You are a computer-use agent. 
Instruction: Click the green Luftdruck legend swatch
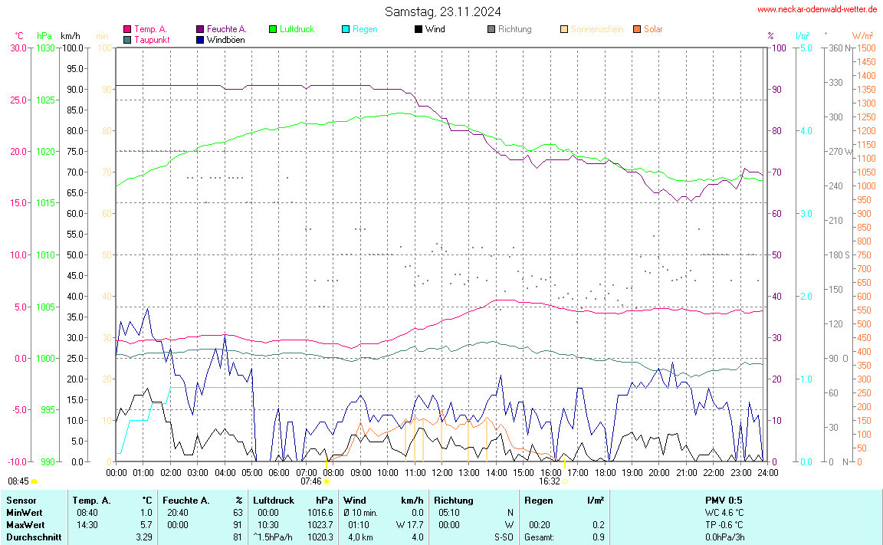273,29
